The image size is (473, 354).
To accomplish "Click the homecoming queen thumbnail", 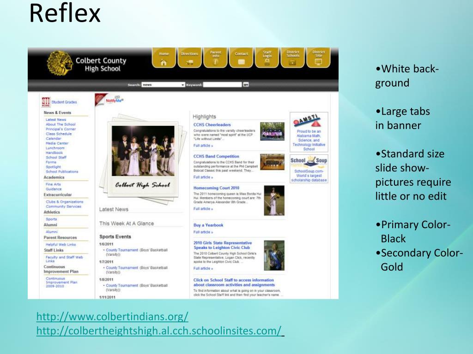I will (x=274, y=201).
